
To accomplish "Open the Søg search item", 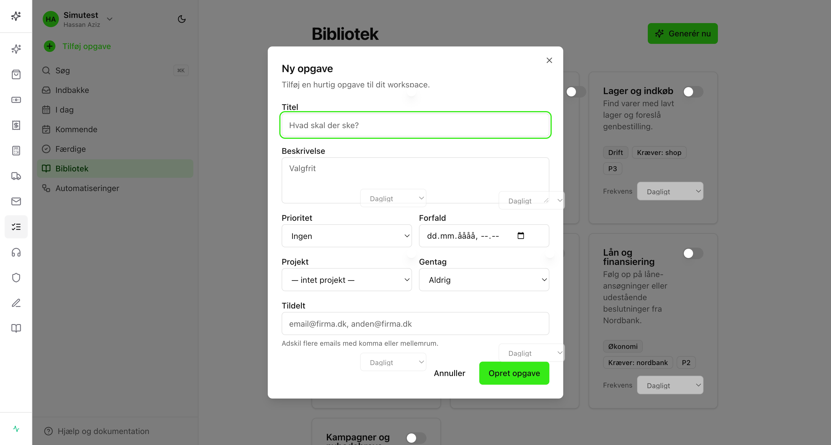I will tap(115, 70).
